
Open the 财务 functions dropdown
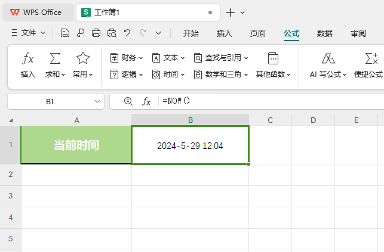pos(127,58)
